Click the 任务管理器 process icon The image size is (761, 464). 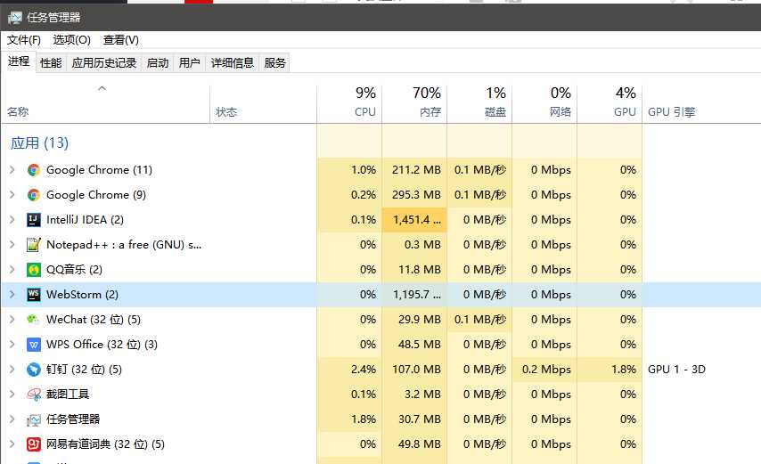coord(34,419)
